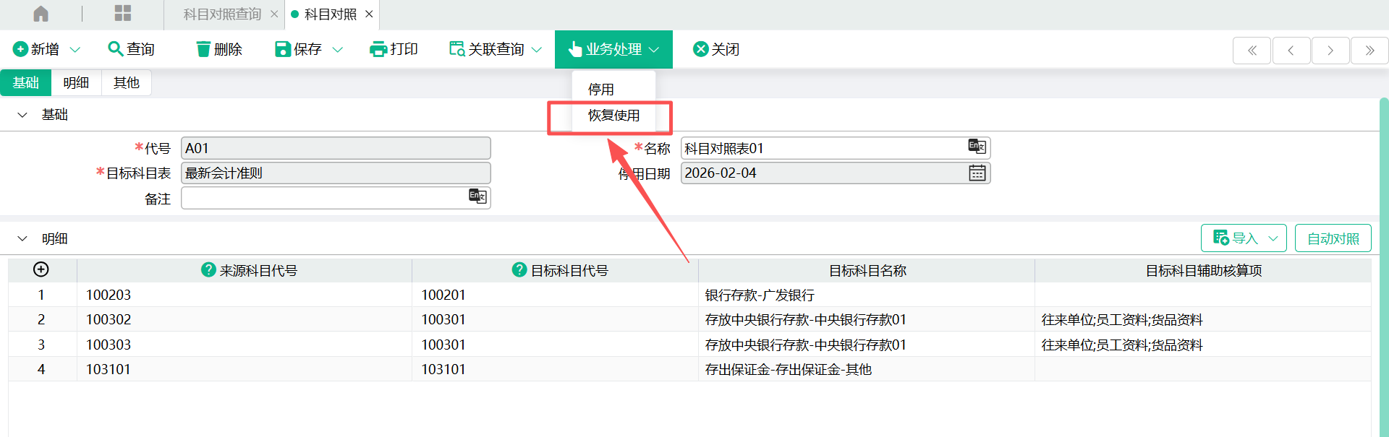
Task: Switch to the 明细 tab
Action: [x=76, y=83]
